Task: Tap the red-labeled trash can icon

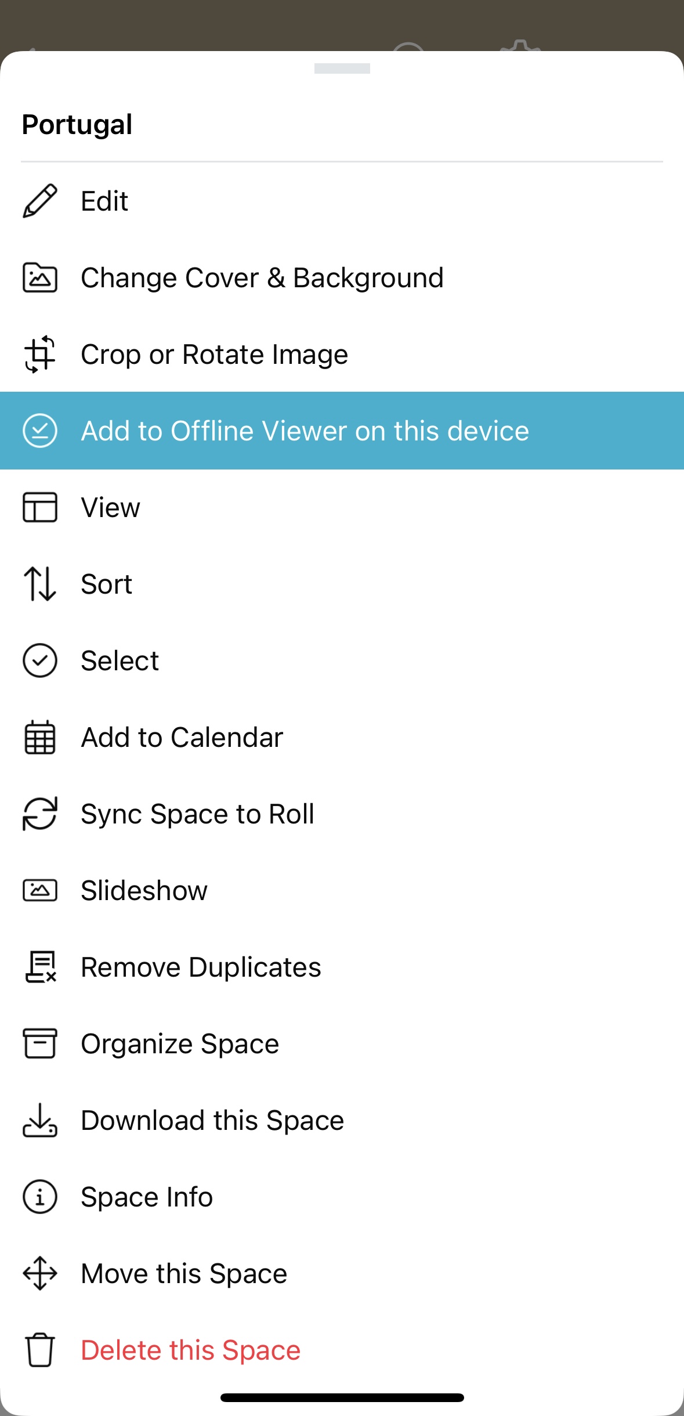Action: pos(39,1350)
